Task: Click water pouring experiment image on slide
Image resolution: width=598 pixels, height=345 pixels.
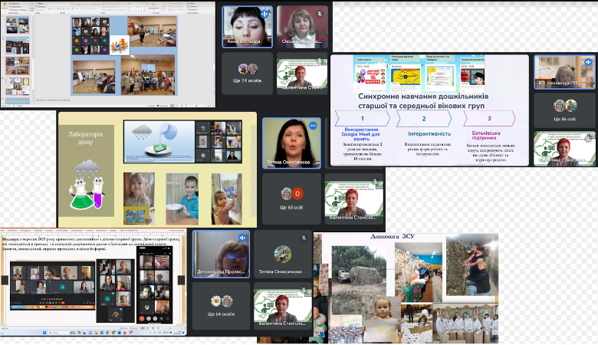Action: [x=159, y=141]
